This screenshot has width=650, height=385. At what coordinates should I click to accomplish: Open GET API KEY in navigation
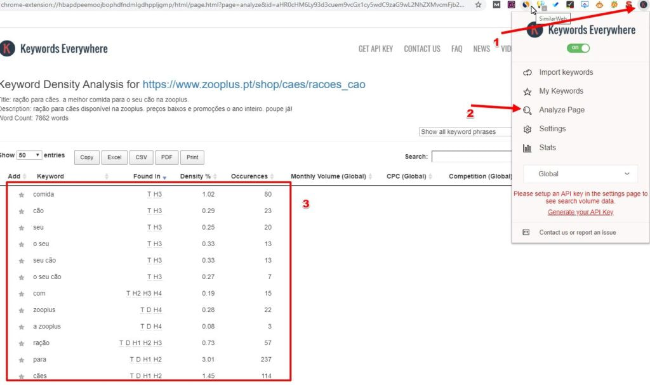coord(376,49)
